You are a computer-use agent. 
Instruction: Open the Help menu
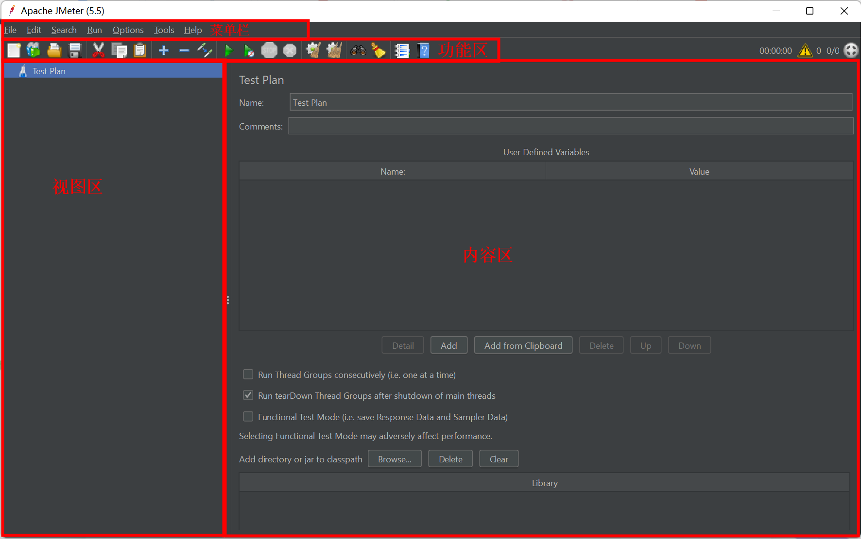pos(193,30)
